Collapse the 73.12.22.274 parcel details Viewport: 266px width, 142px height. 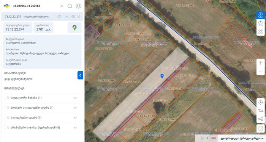click(x=67, y=17)
